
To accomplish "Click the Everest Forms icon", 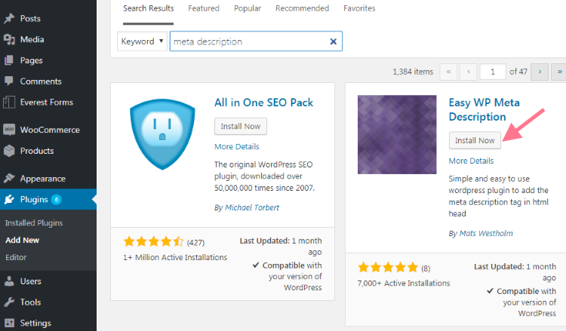I will coord(9,102).
